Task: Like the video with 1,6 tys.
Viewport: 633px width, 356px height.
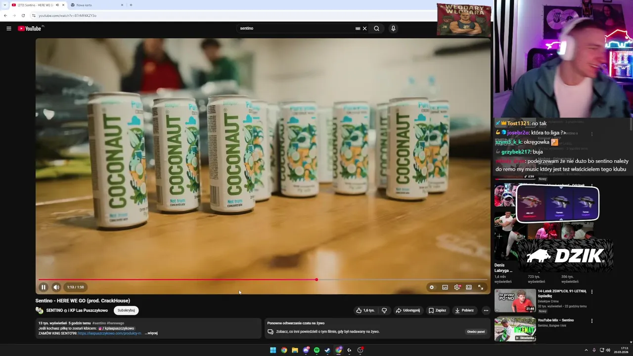Action: pyautogui.click(x=365, y=311)
